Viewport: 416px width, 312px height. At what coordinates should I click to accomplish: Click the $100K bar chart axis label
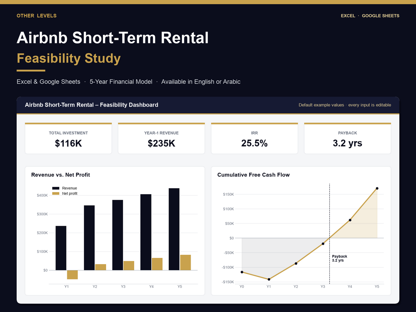coord(42,252)
